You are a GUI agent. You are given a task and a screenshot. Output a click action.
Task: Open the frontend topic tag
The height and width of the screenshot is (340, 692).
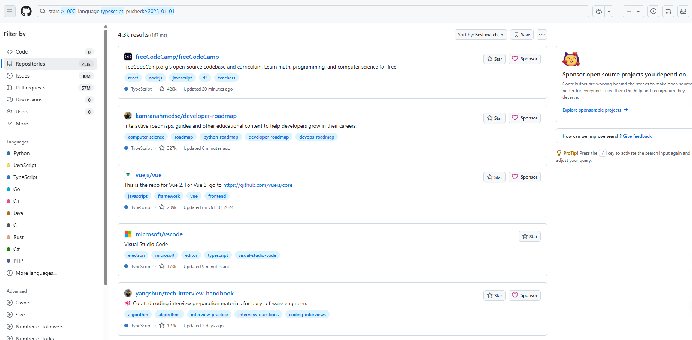coord(217,196)
